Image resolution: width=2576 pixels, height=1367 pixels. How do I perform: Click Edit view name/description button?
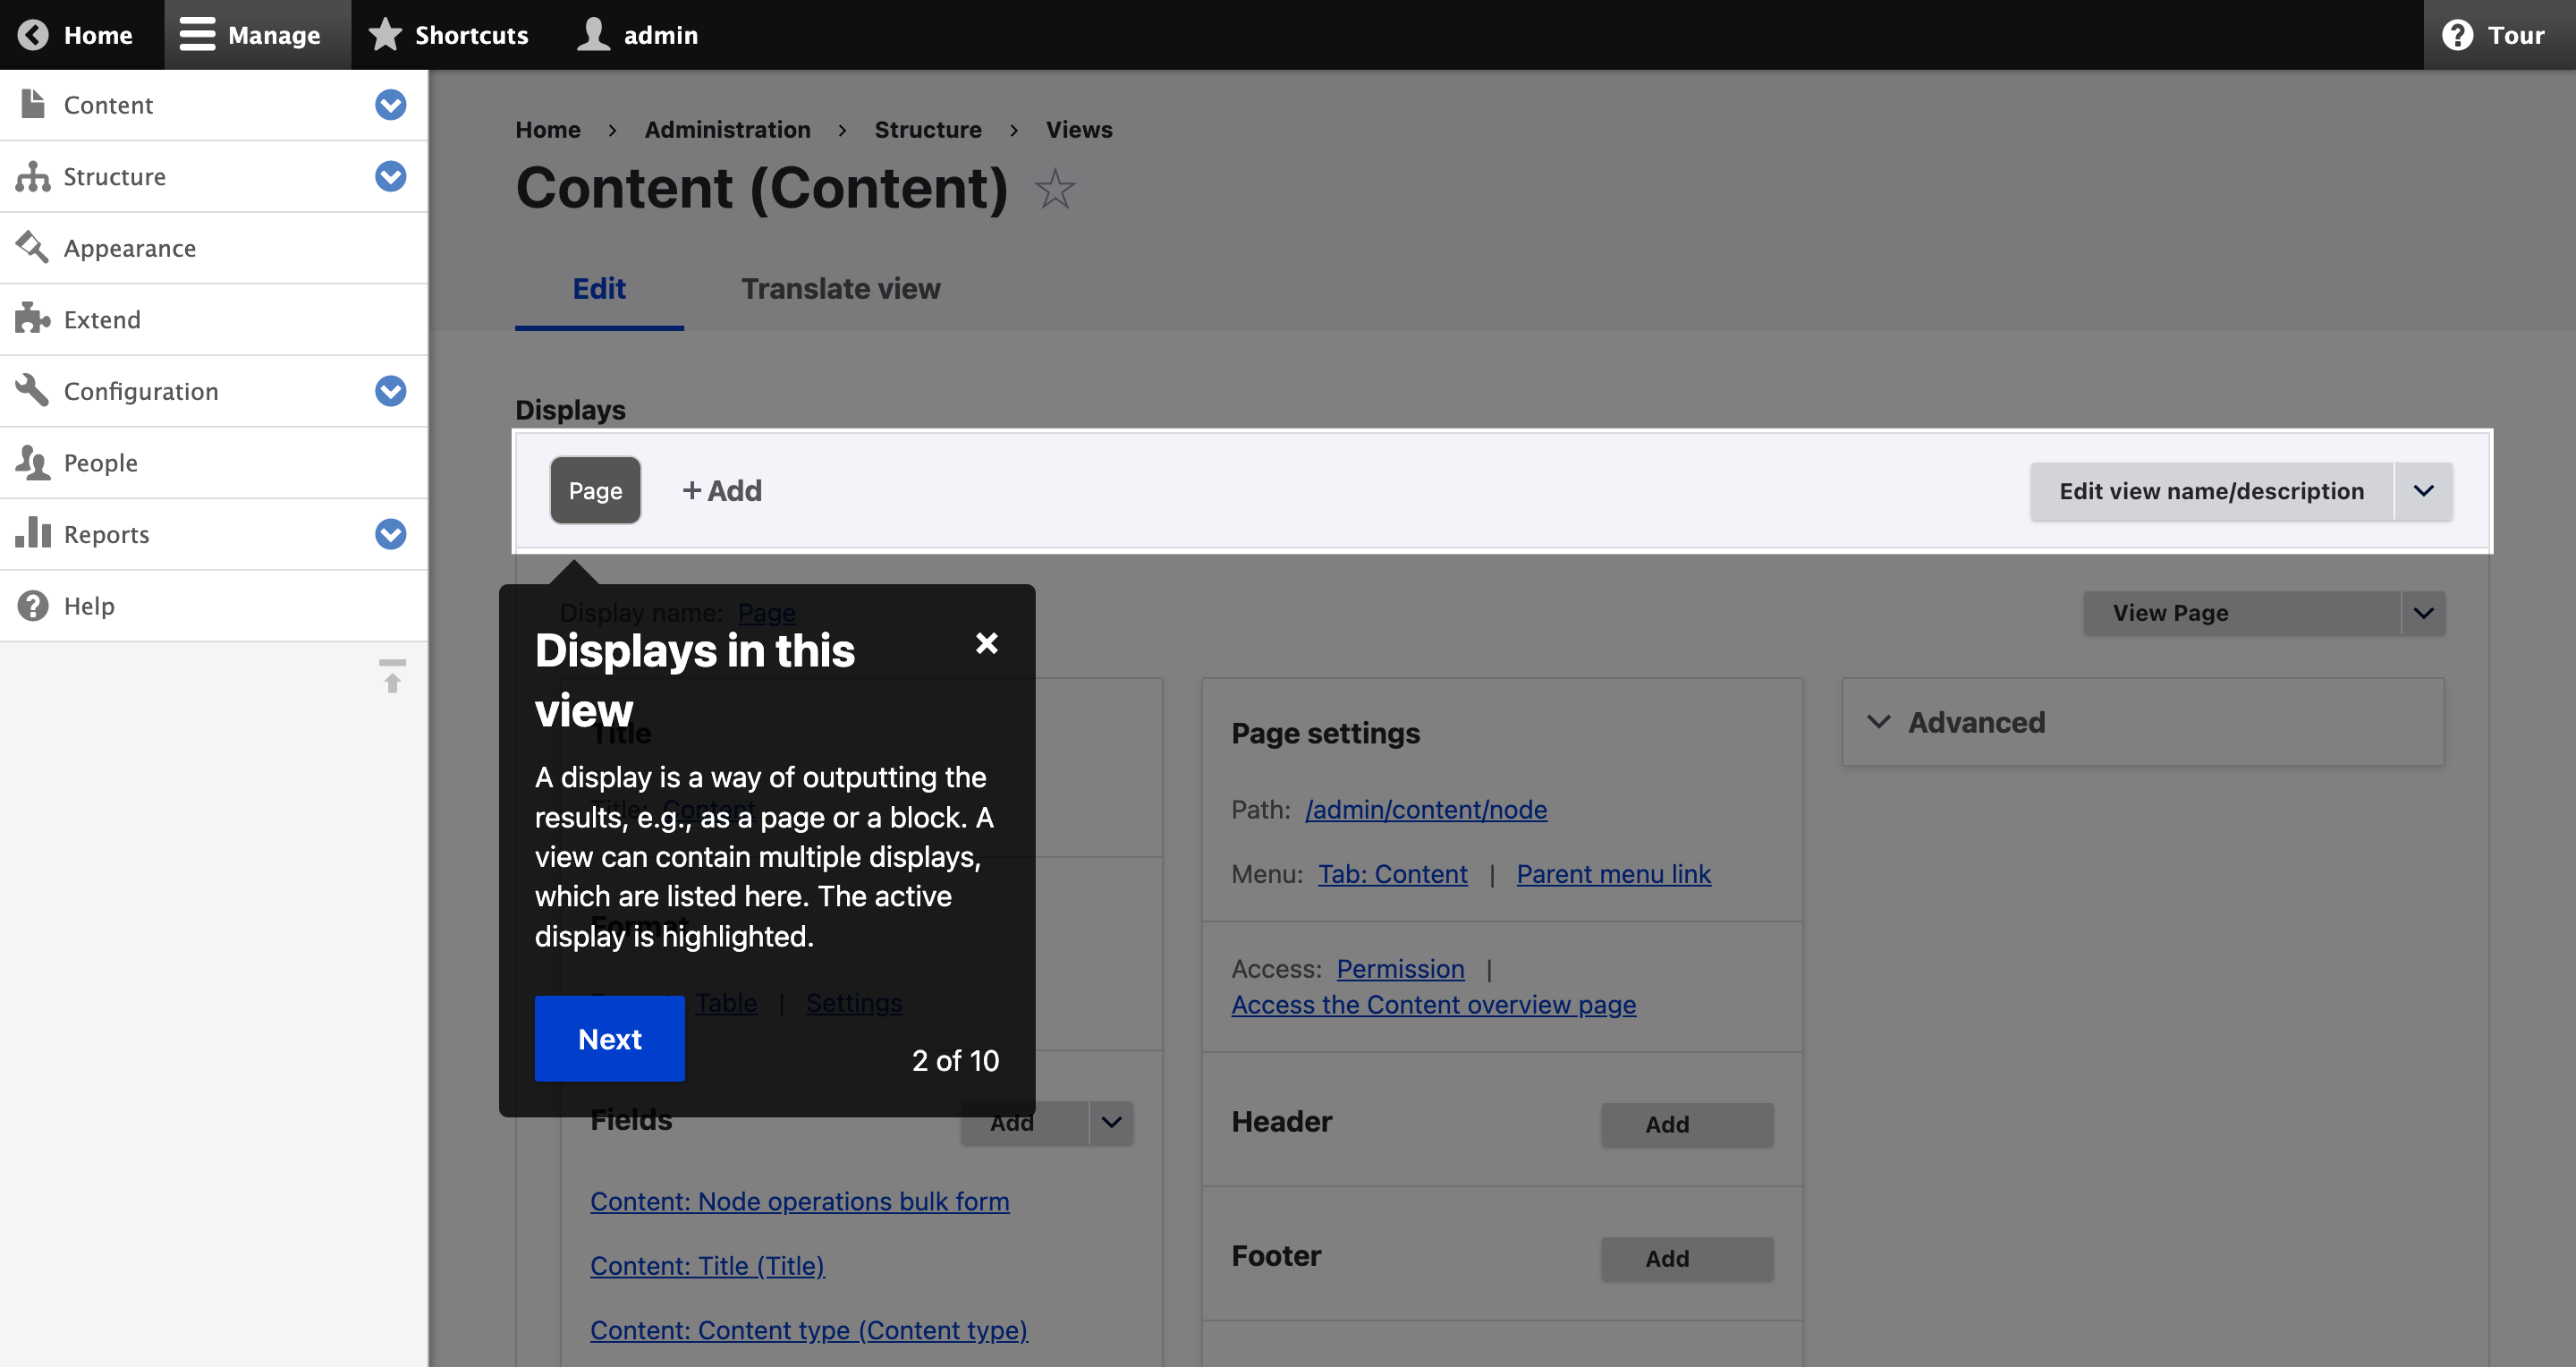2211,491
